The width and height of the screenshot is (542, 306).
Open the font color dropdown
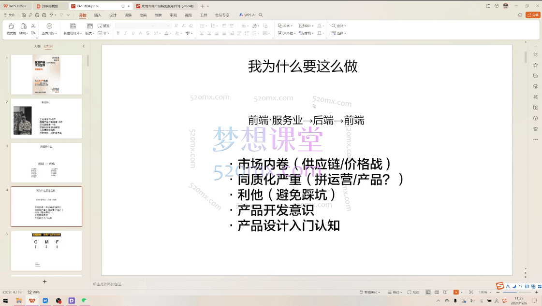pos(170,33)
